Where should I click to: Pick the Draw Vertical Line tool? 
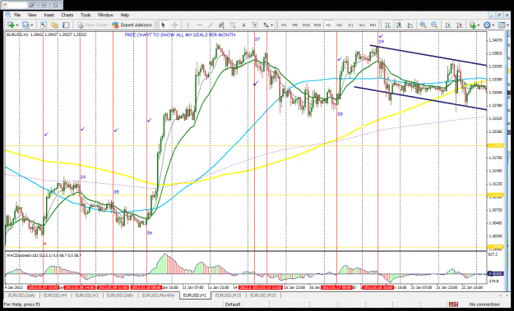[188, 25]
